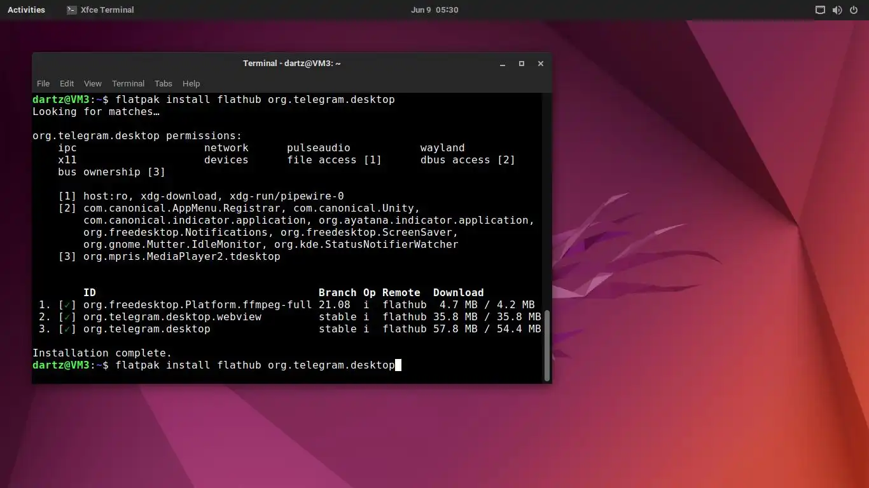Click the 'wayland' permission text

point(443,148)
